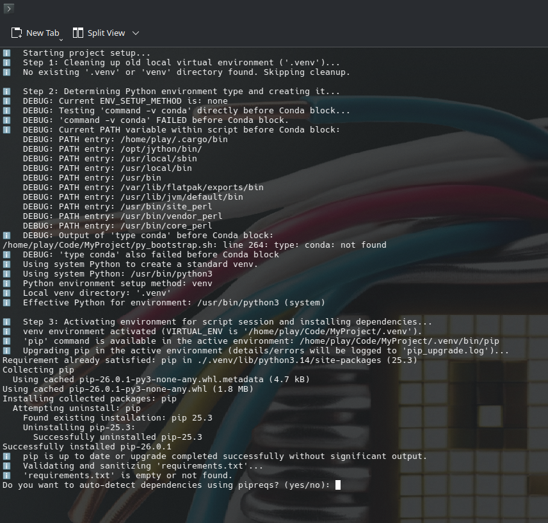
Task: Click the New Tab folder-plus icon
Action: point(16,32)
